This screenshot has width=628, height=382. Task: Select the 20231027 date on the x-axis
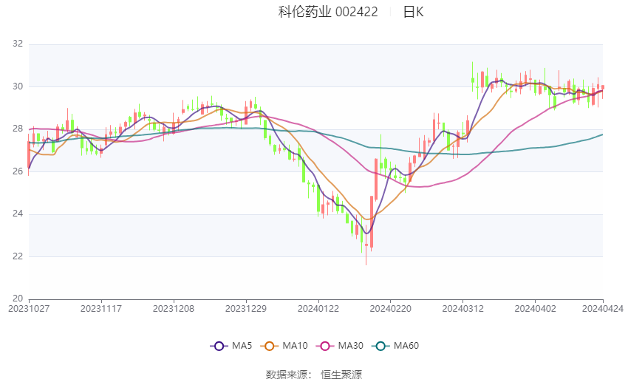point(28,309)
